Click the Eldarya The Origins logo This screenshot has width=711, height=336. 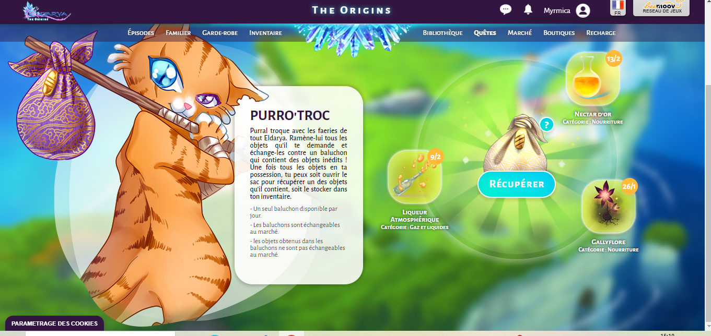46,11
